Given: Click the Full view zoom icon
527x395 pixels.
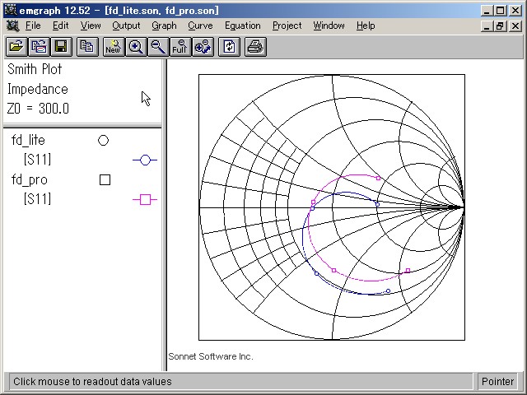Looking at the screenshot, I should point(180,47).
